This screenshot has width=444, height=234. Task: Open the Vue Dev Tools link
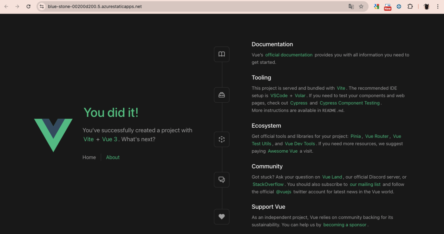pos(300,144)
